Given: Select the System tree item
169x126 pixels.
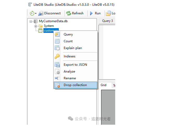Looking at the screenshot, I should [x=49, y=26].
